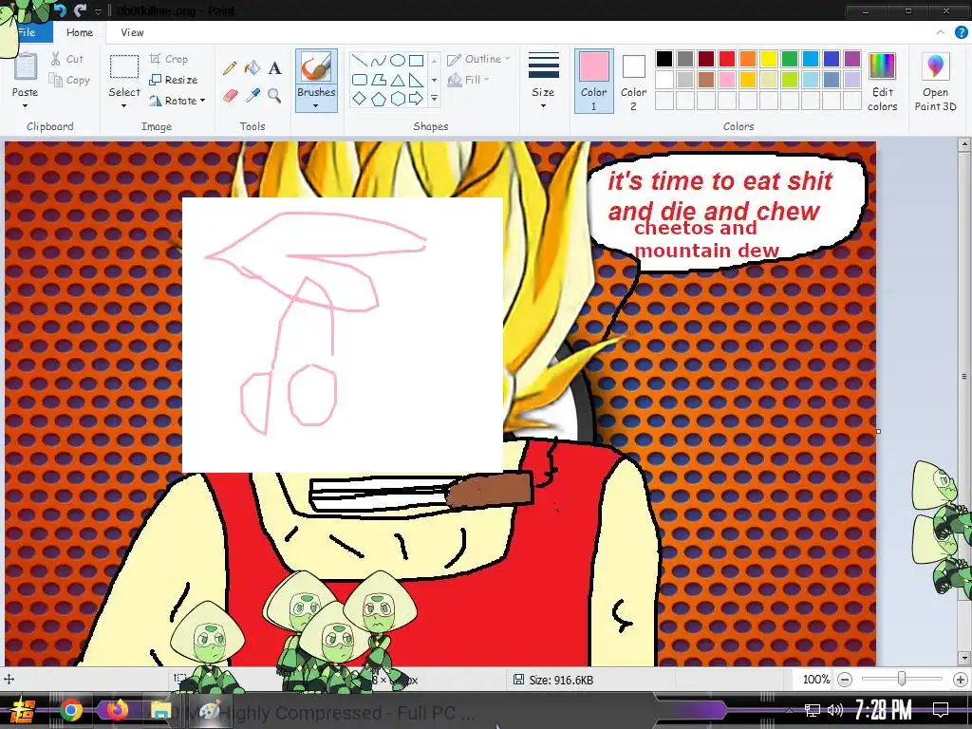Screen dimensions: 972x729
Task: Click the Copy button
Action: 69,80
